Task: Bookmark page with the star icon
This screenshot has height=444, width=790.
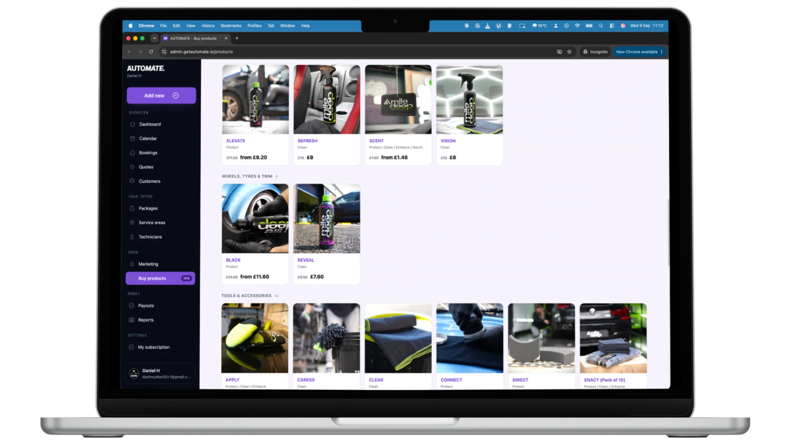Action: pos(569,52)
